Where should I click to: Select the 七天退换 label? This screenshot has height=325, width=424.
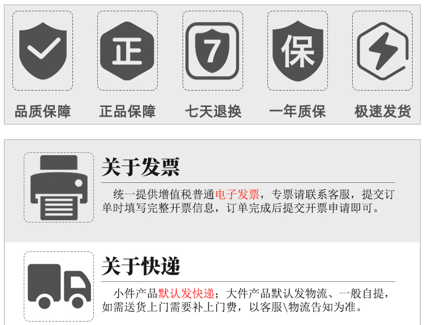pyautogui.click(x=213, y=112)
